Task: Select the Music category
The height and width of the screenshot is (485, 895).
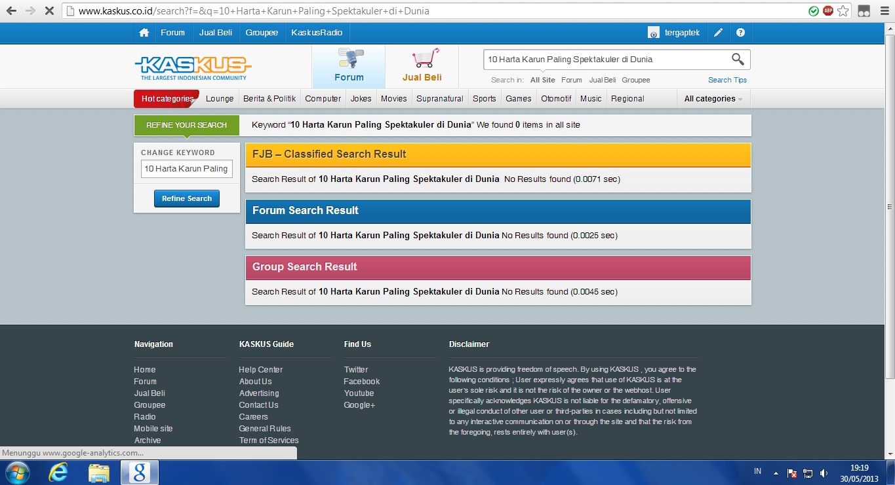Action: (591, 99)
